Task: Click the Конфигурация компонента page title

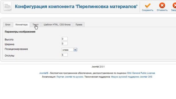Action: 76,7
